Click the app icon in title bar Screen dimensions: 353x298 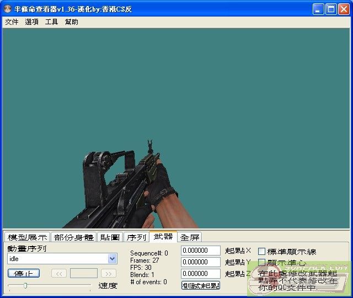point(8,9)
